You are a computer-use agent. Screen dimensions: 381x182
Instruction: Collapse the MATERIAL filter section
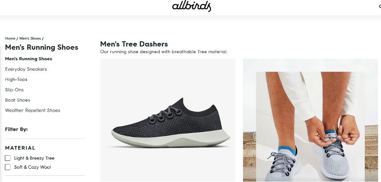tap(20, 148)
